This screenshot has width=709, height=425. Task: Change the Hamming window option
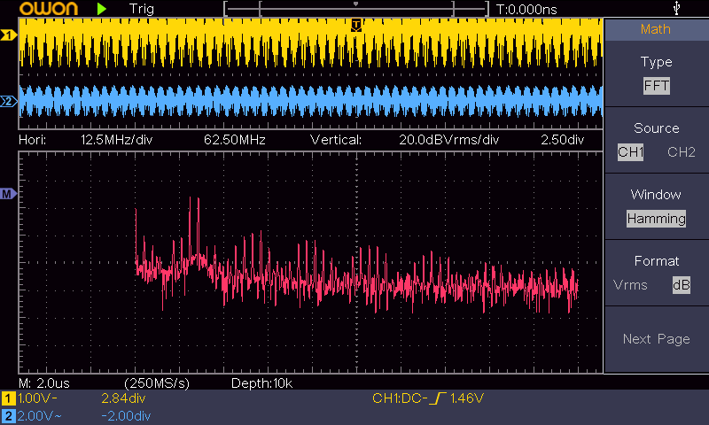coord(656,219)
